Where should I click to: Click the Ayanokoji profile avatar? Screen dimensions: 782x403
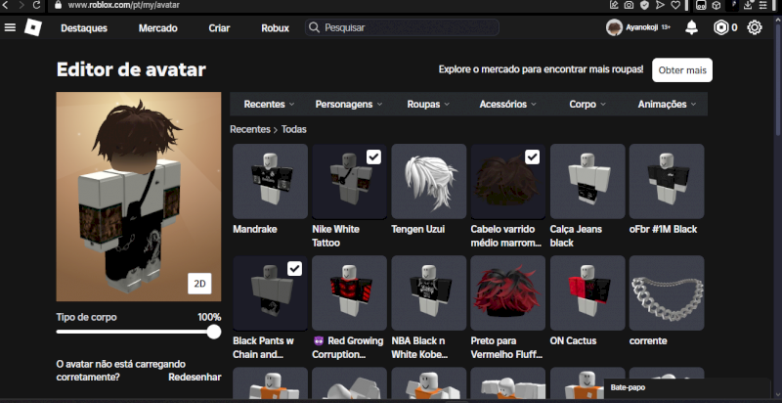click(x=614, y=27)
